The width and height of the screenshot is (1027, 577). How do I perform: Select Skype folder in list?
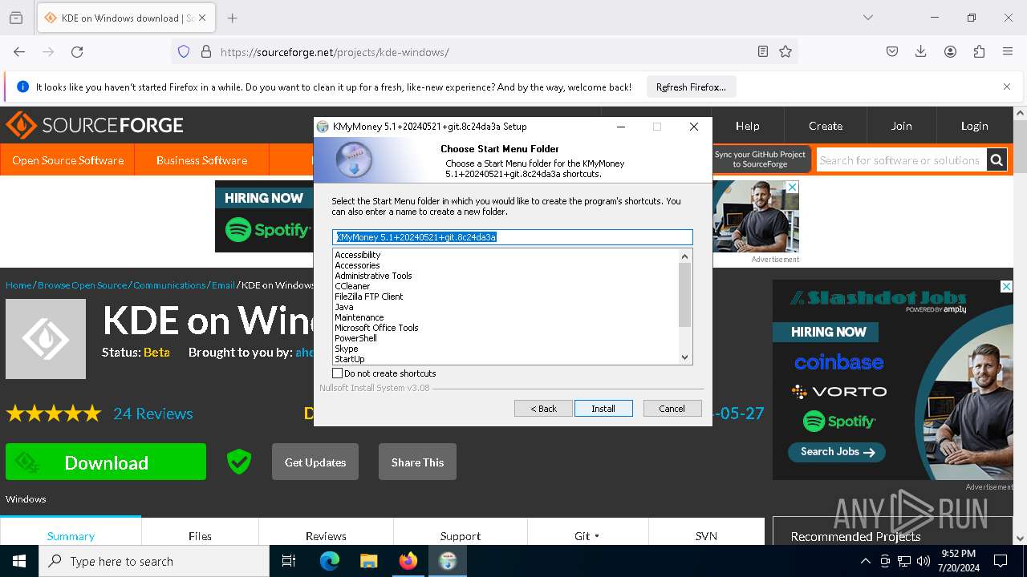pyautogui.click(x=346, y=349)
